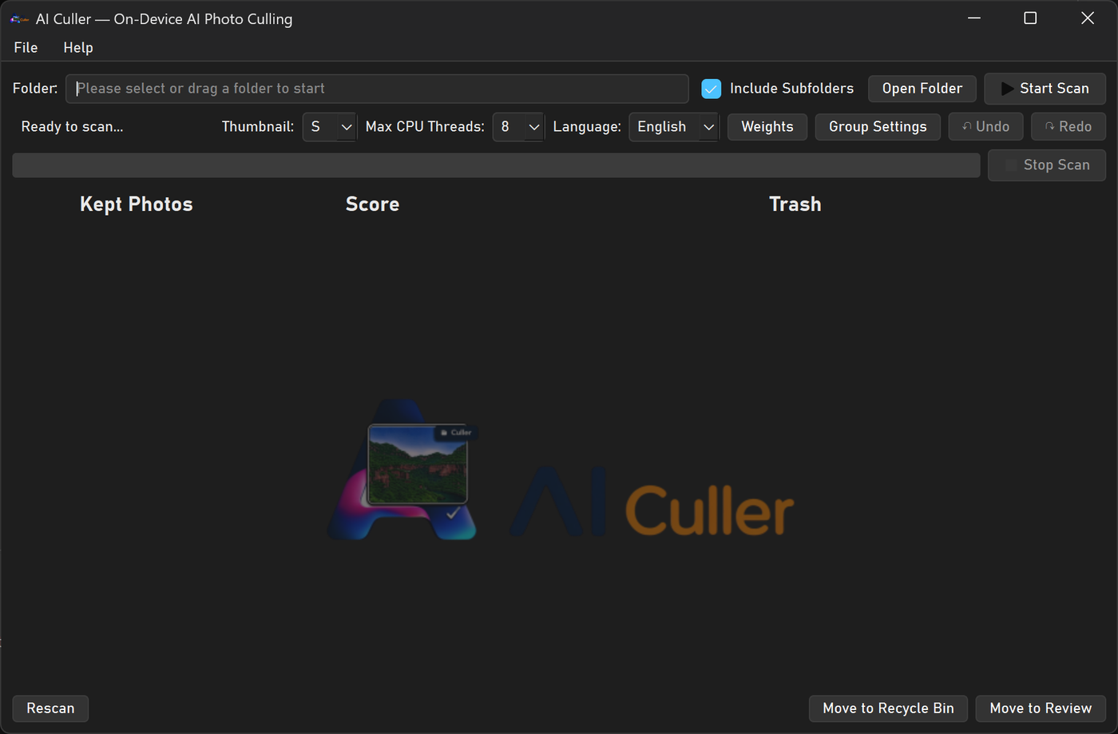The height and width of the screenshot is (734, 1118).
Task: Click the Rescan button
Action: [50, 708]
